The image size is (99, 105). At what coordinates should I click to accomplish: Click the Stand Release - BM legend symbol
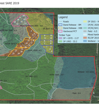(x=60, y=25)
